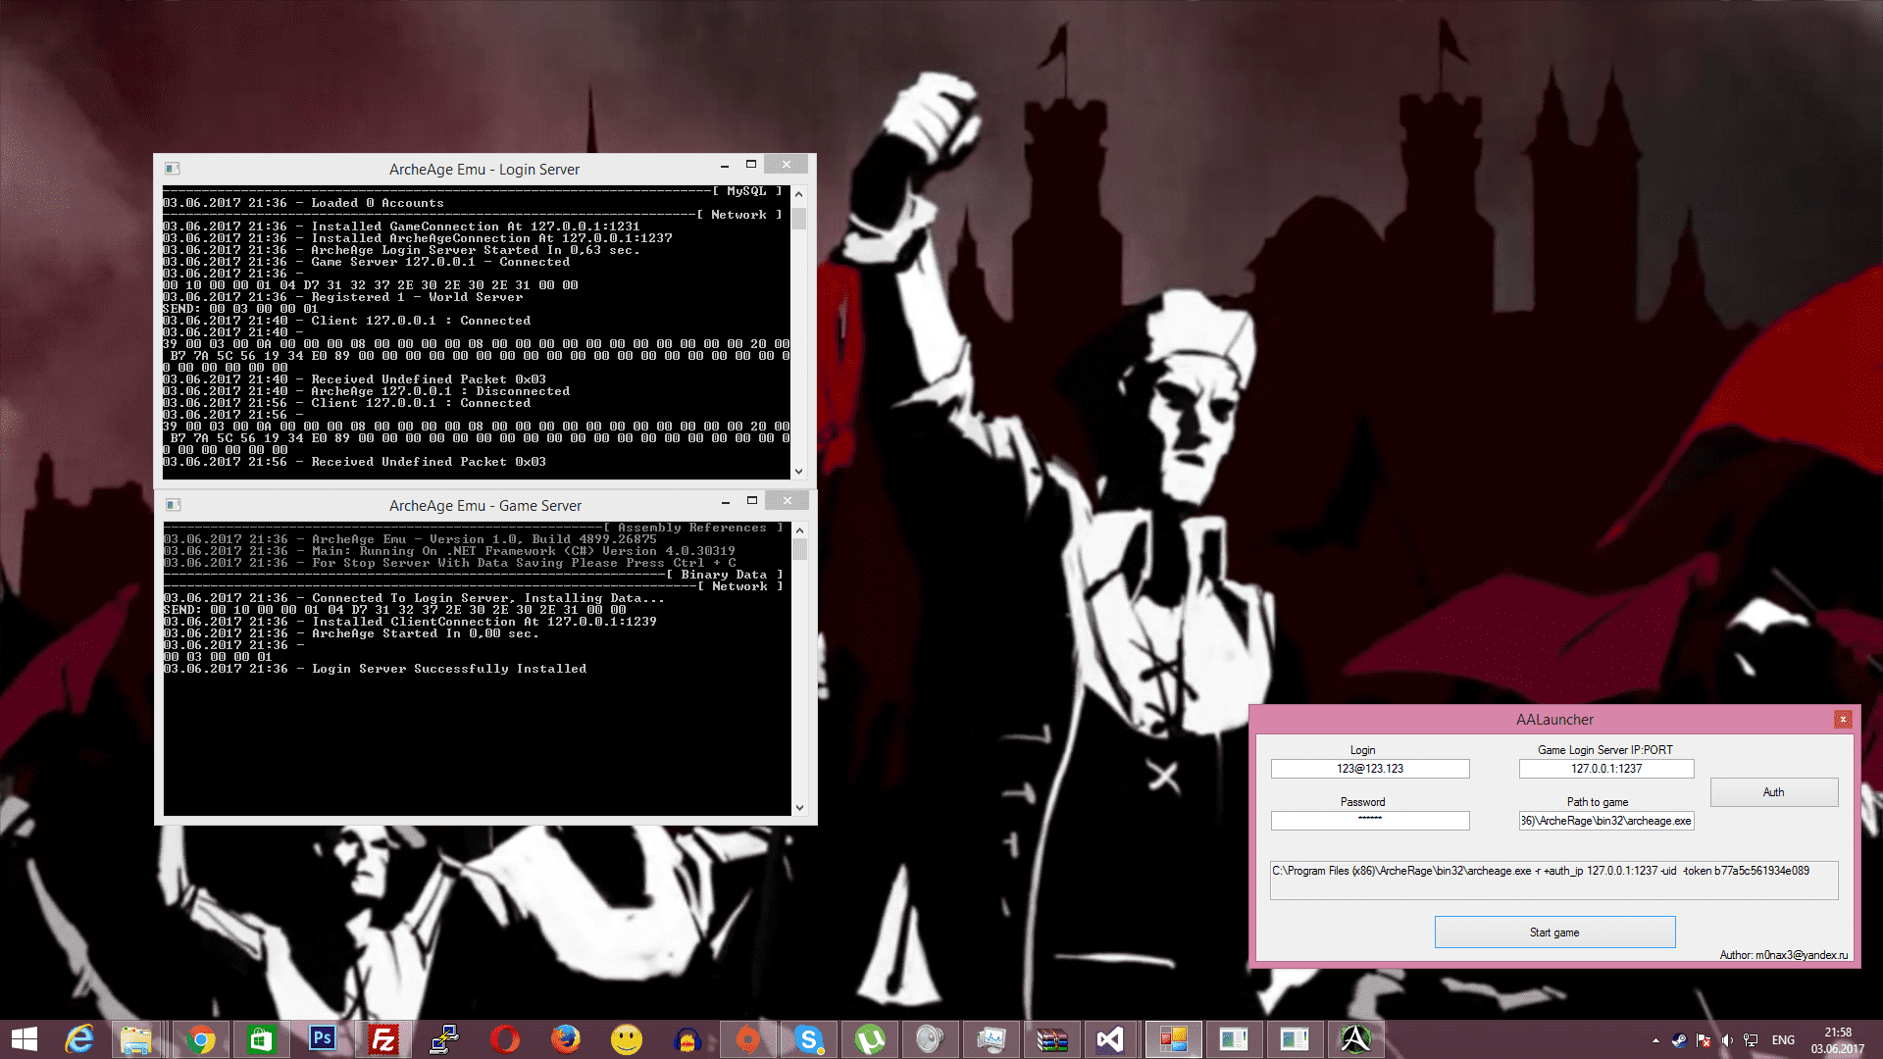Image resolution: width=1883 pixels, height=1059 pixels.
Task: Click 'Registered 1 - World Server' log line
Action: point(417,297)
